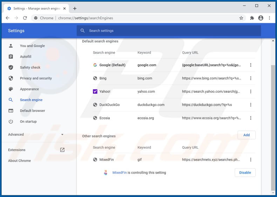This screenshot has width=277, height=197.
Task: Click the external link icon beside Extensions
Action: 62,150
